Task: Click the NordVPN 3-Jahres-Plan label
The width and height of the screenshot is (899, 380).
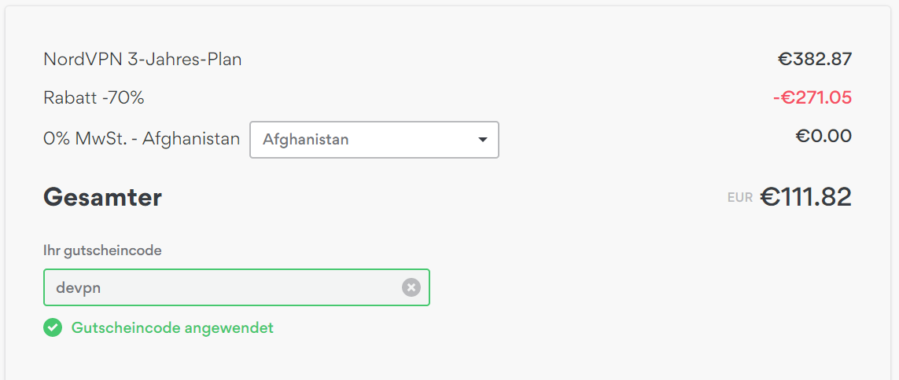Action: 143,59
